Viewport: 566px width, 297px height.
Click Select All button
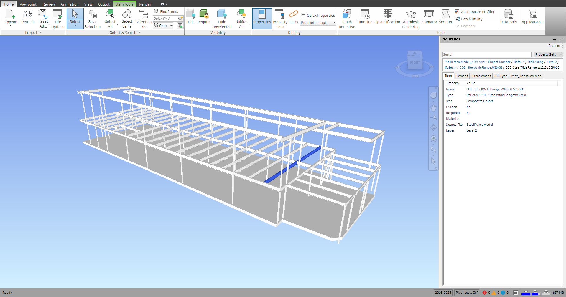click(x=110, y=19)
